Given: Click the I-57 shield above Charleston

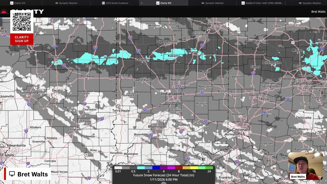Looking at the screenshot, I should (x=85, y=104).
